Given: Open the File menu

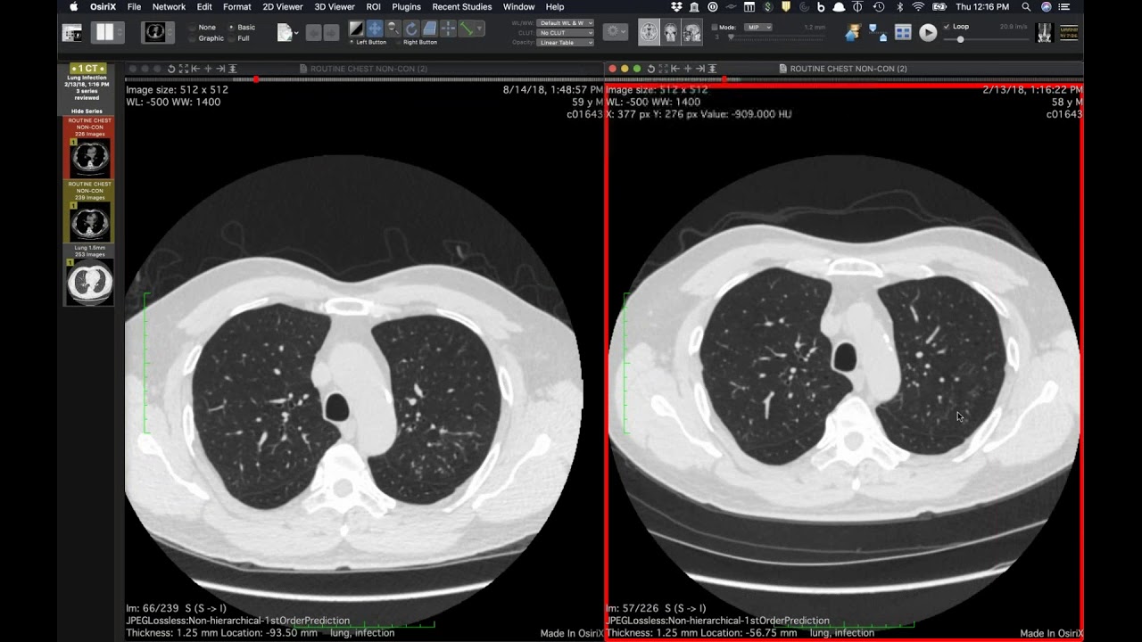Looking at the screenshot, I should coord(134,7).
